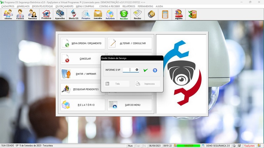This screenshot has width=264, height=148.
Task: Click the coins icon in toolbar
Action: click(151, 14)
